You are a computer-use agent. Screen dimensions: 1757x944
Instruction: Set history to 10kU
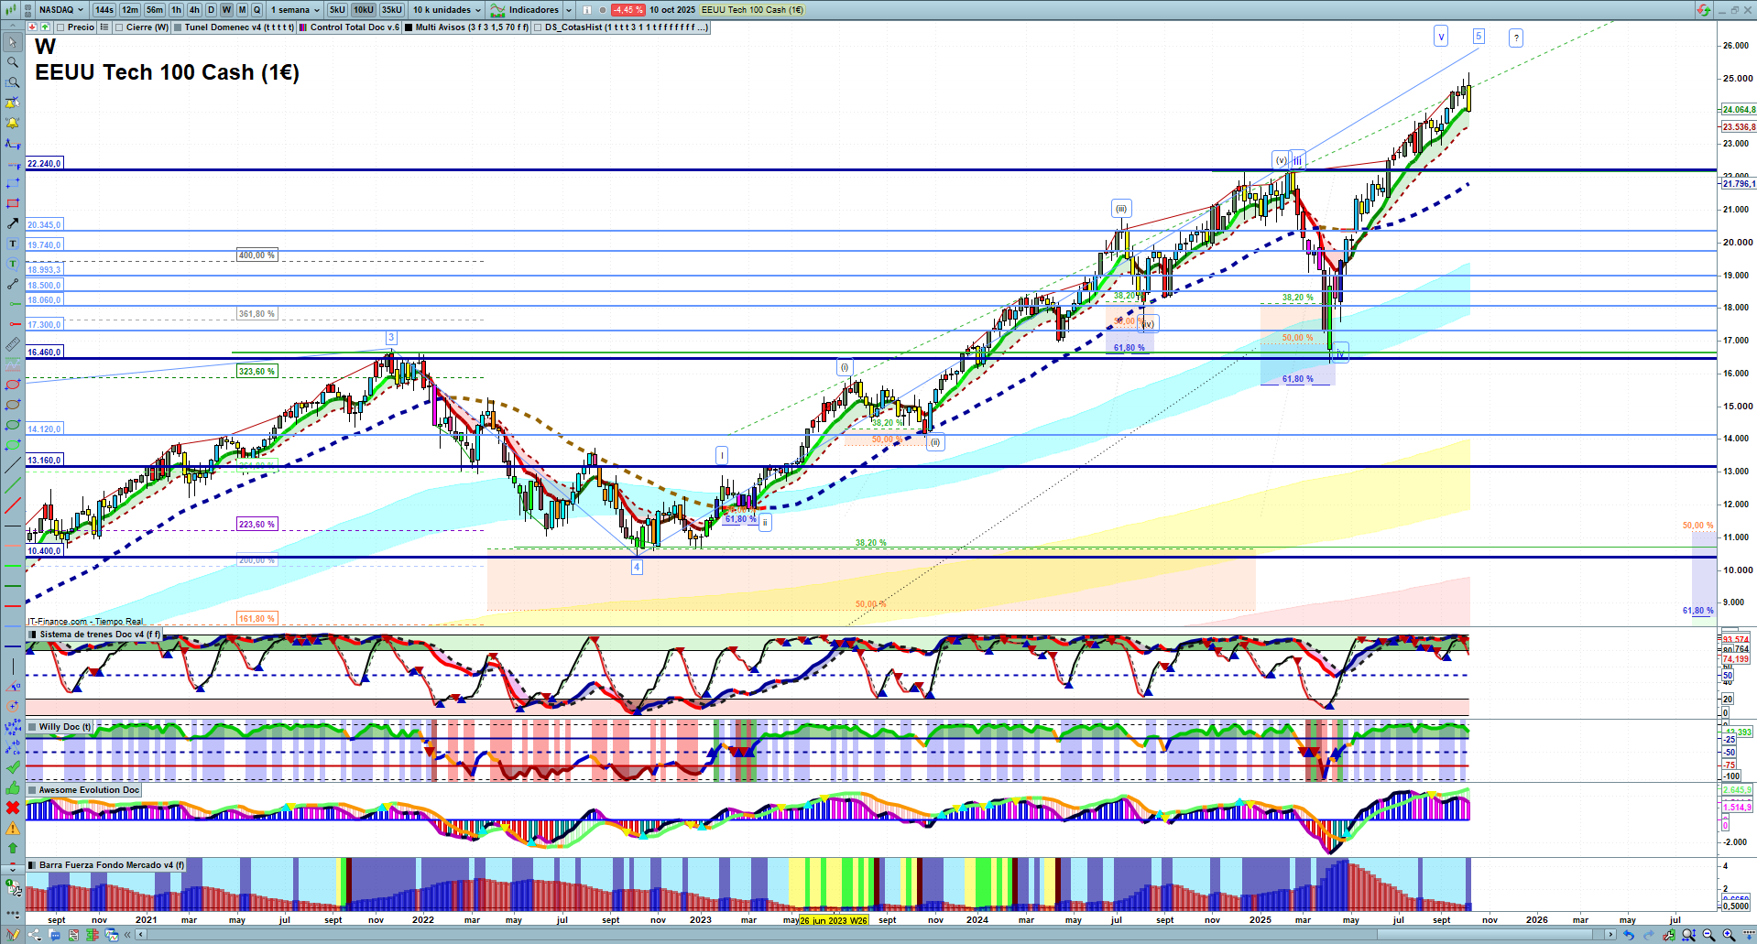(364, 10)
